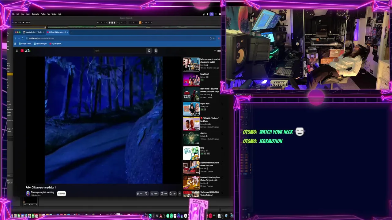
Task: Open Bravestarr 1 Hour Compilation video
Action: click(191, 183)
